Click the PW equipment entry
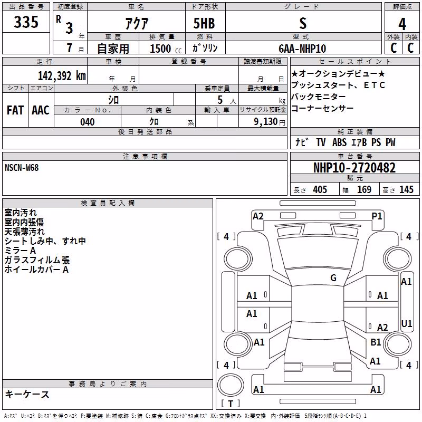The height and width of the screenshot is (422, 422). pos(390,142)
